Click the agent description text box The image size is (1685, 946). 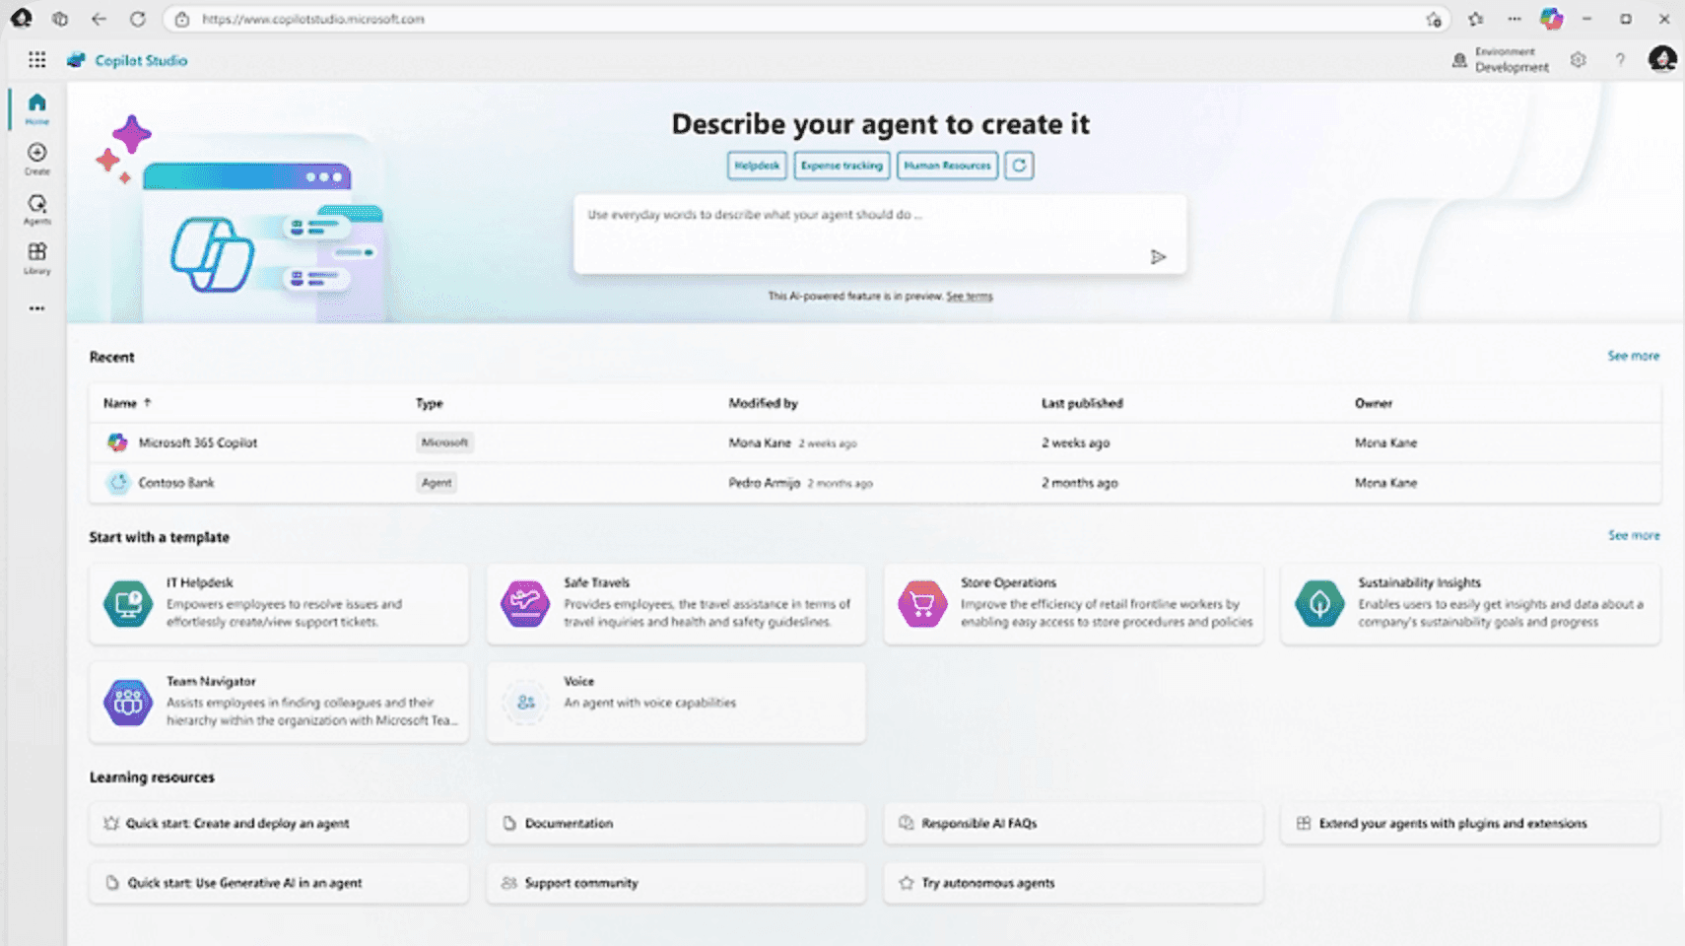tap(880, 234)
